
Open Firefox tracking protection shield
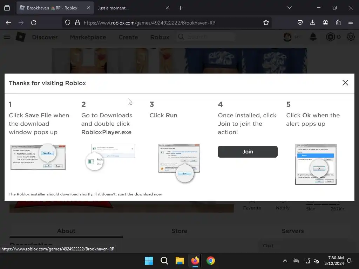[x=68, y=23]
